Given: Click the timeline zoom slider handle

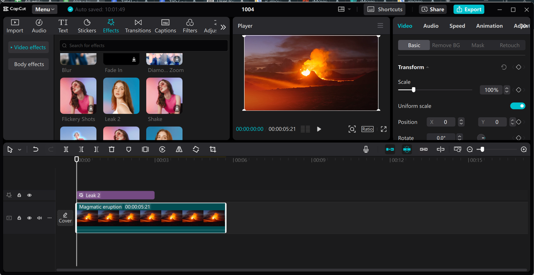Looking at the screenshot, I should tap(482, 149).
